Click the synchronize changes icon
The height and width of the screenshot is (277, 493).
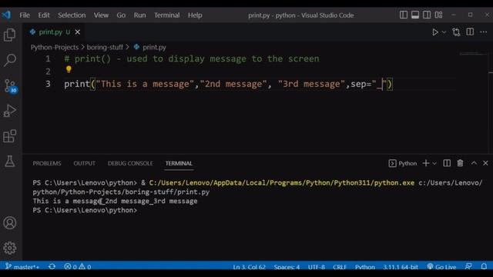(x=52, y=267)
